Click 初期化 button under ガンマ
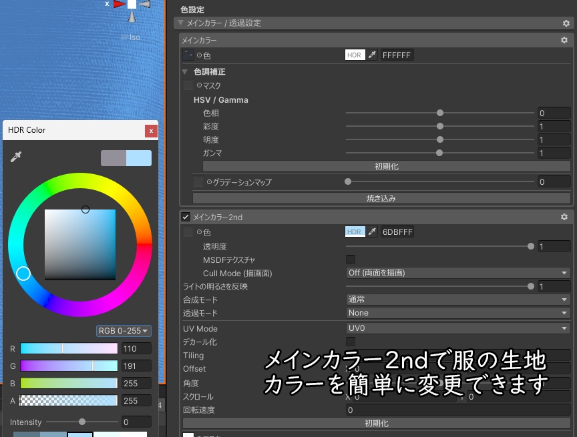Image resolution: width=577 pixels, height=437 pixels. pos(386,167)
